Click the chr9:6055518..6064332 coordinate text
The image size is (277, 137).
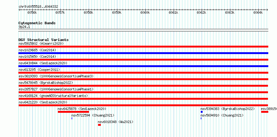(x=38, y=7)
